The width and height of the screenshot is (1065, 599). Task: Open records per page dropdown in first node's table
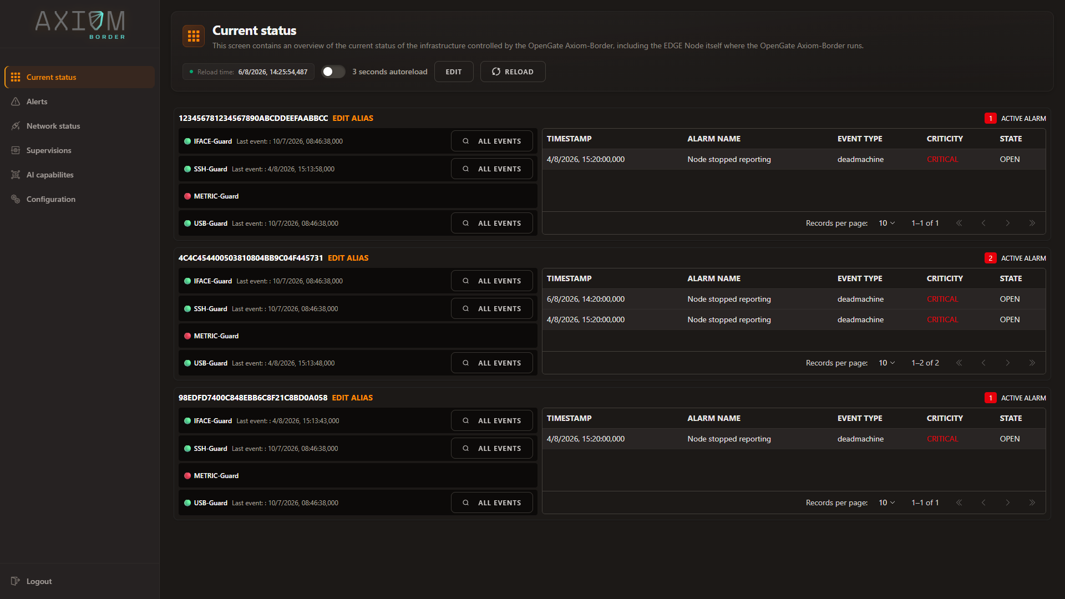[x=886, y=223]
